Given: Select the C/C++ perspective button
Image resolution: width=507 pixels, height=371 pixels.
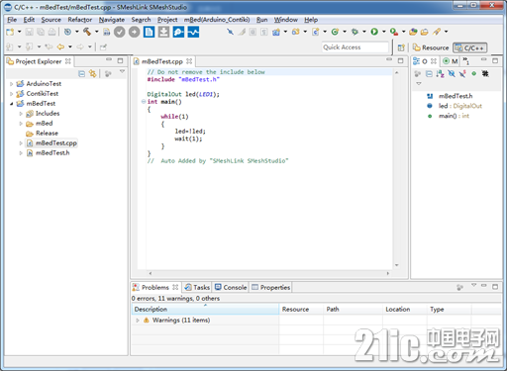Looking at the screenshot, I should (x=469, y=48).
